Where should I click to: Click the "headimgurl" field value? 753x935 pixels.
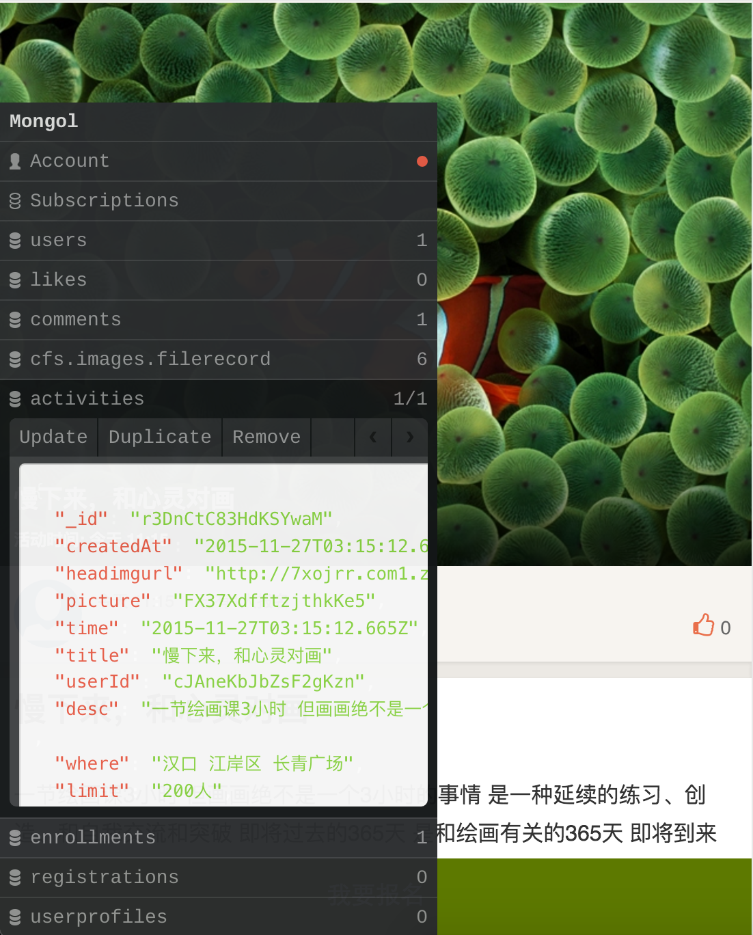[316, 574]
